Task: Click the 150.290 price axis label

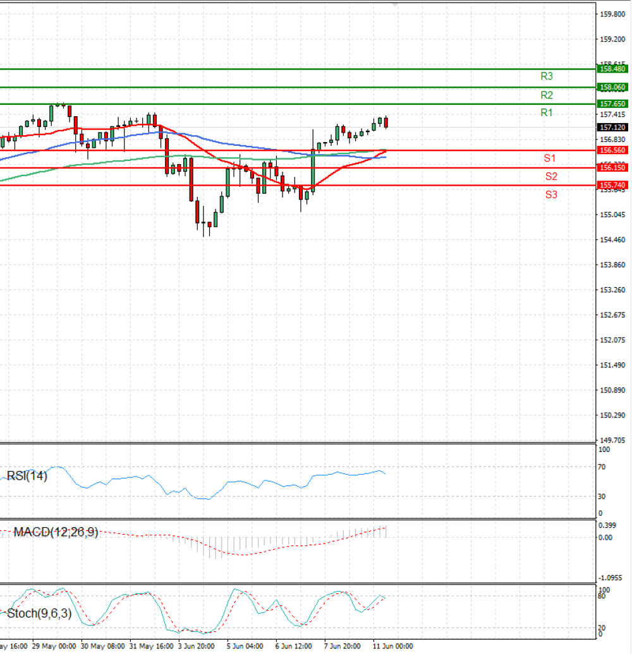Action: pyautogui.click(x=612, y=415)
